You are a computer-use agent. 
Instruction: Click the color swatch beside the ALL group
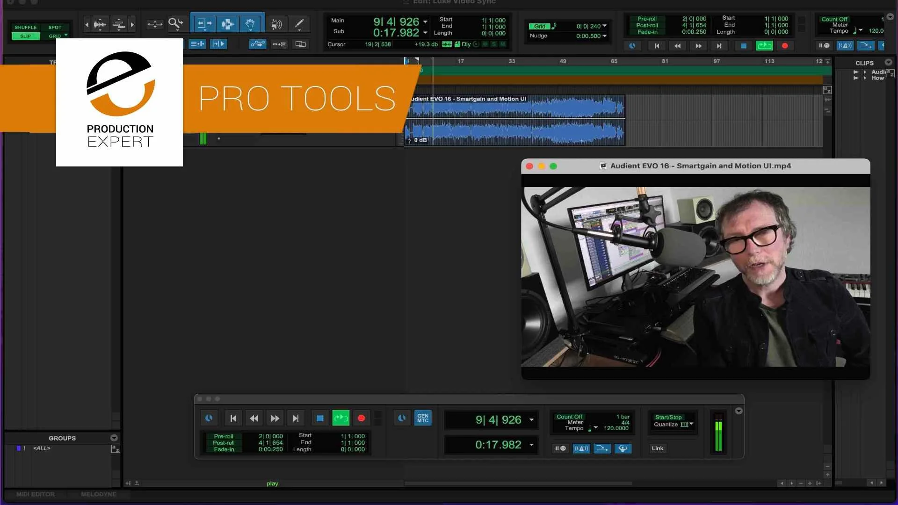coord(18,448)
